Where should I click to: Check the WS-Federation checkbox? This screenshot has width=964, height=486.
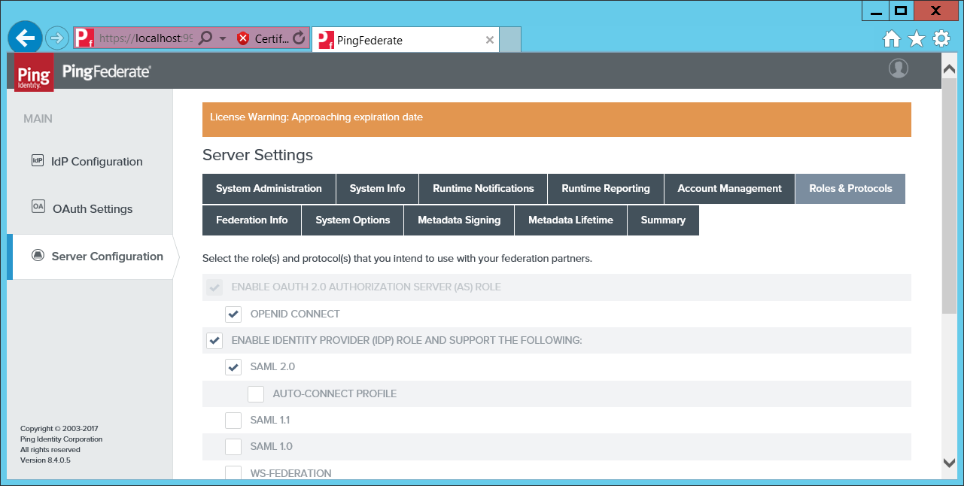233,472
